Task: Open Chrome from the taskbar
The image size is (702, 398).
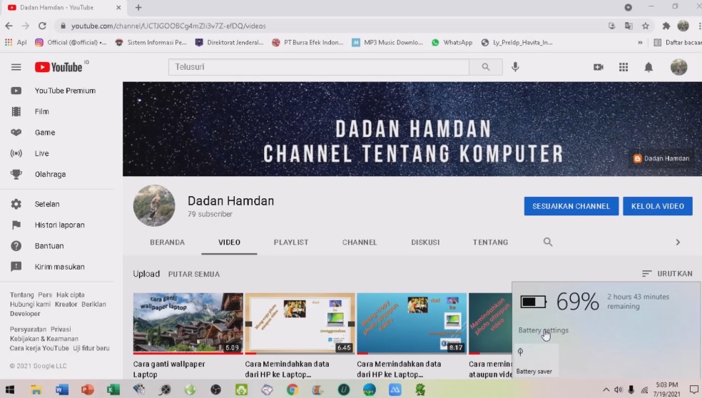Action: point(292,389)
